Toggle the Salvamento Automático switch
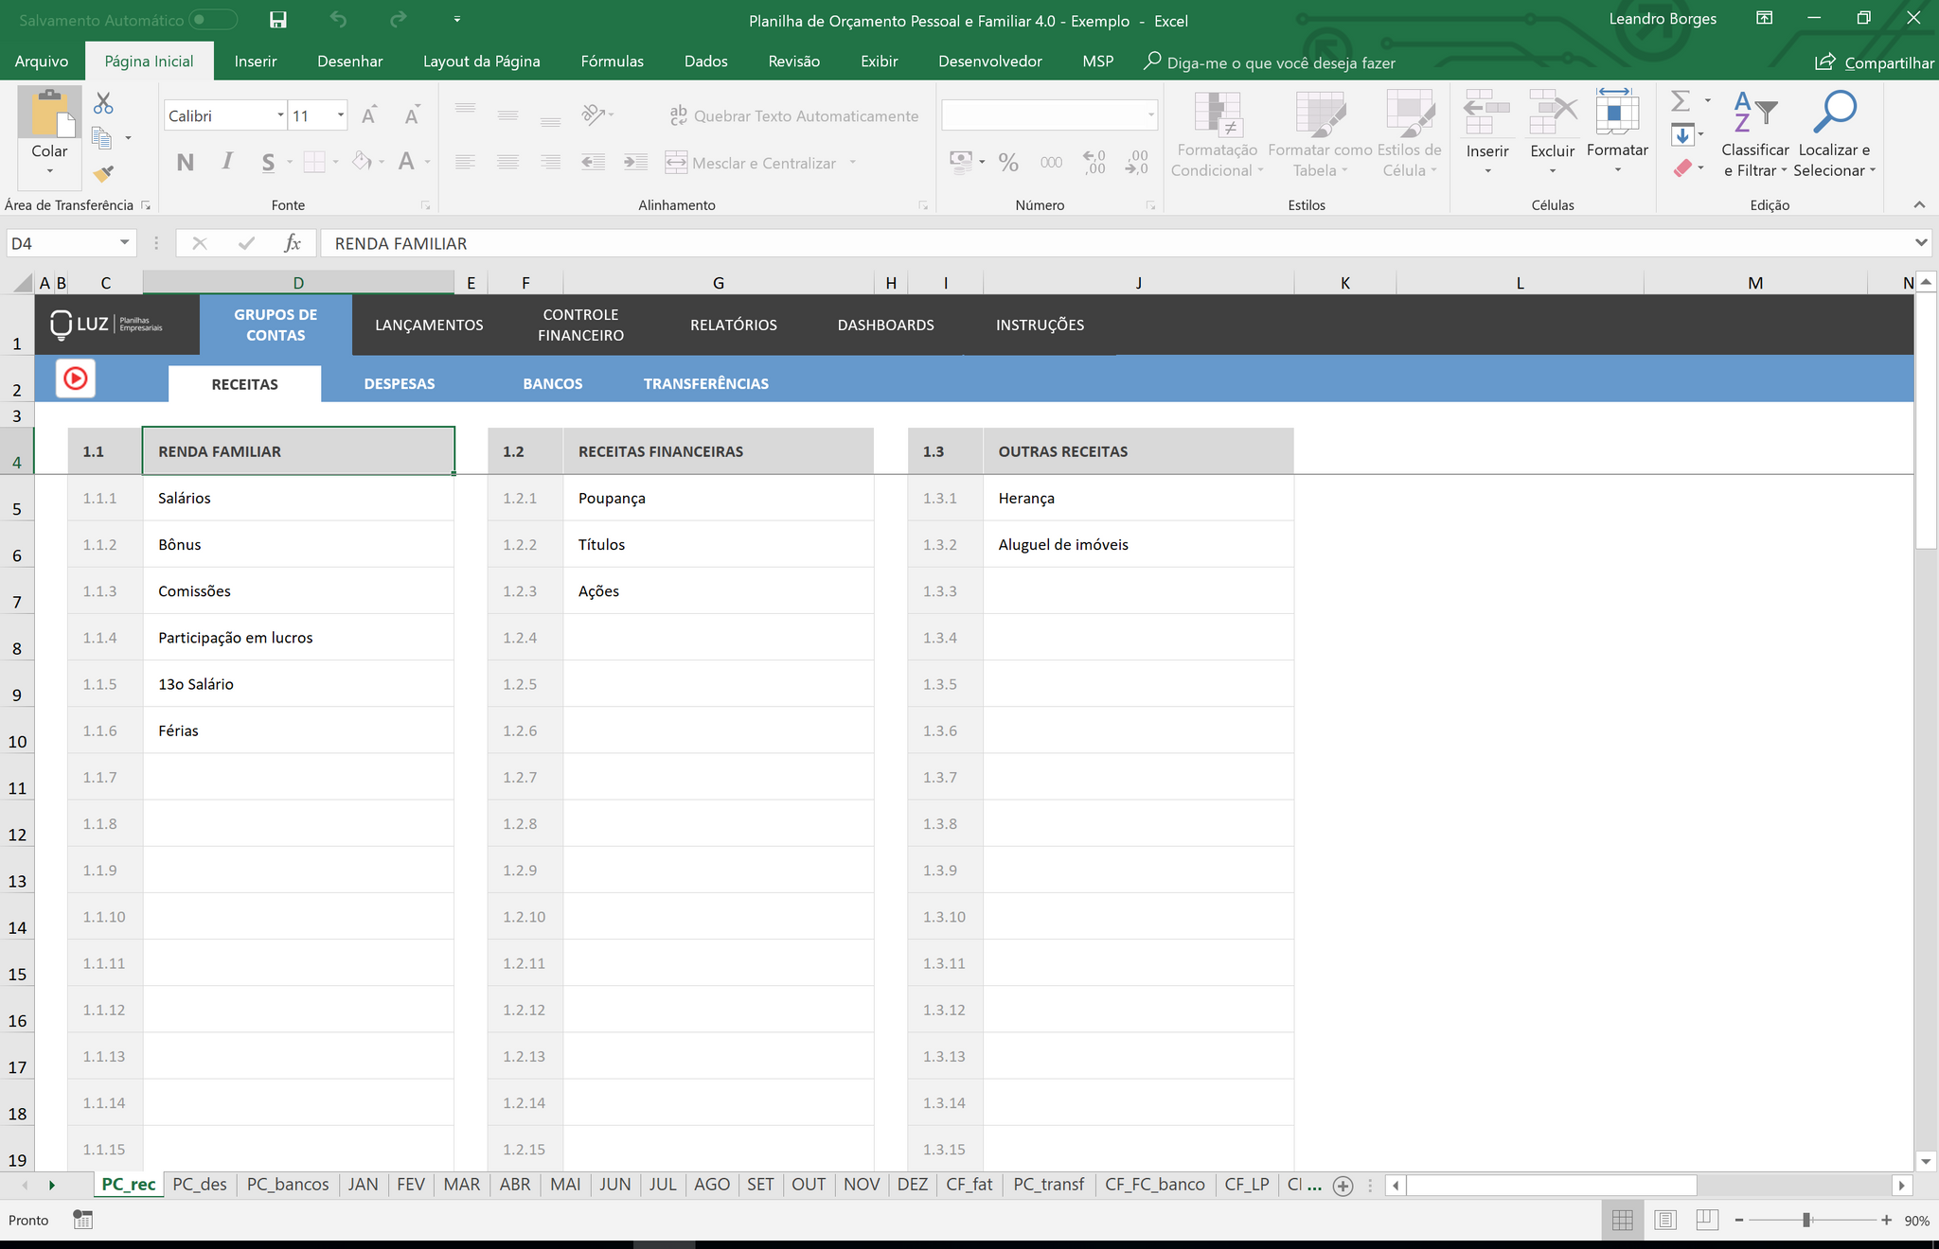Viewport: 1939px width, 1249px height. [213, 20]
